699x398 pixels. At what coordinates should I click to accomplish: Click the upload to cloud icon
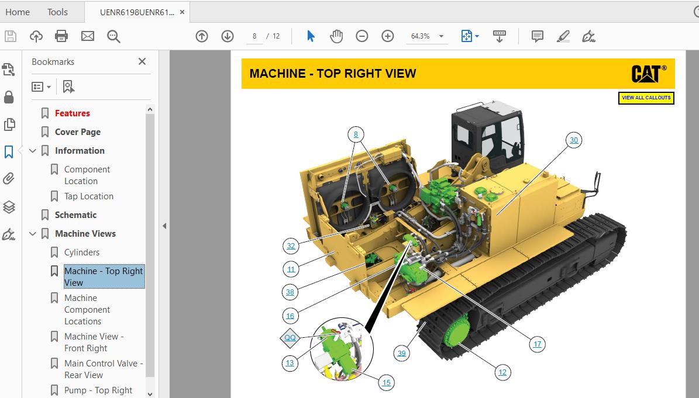pos(36,36)
